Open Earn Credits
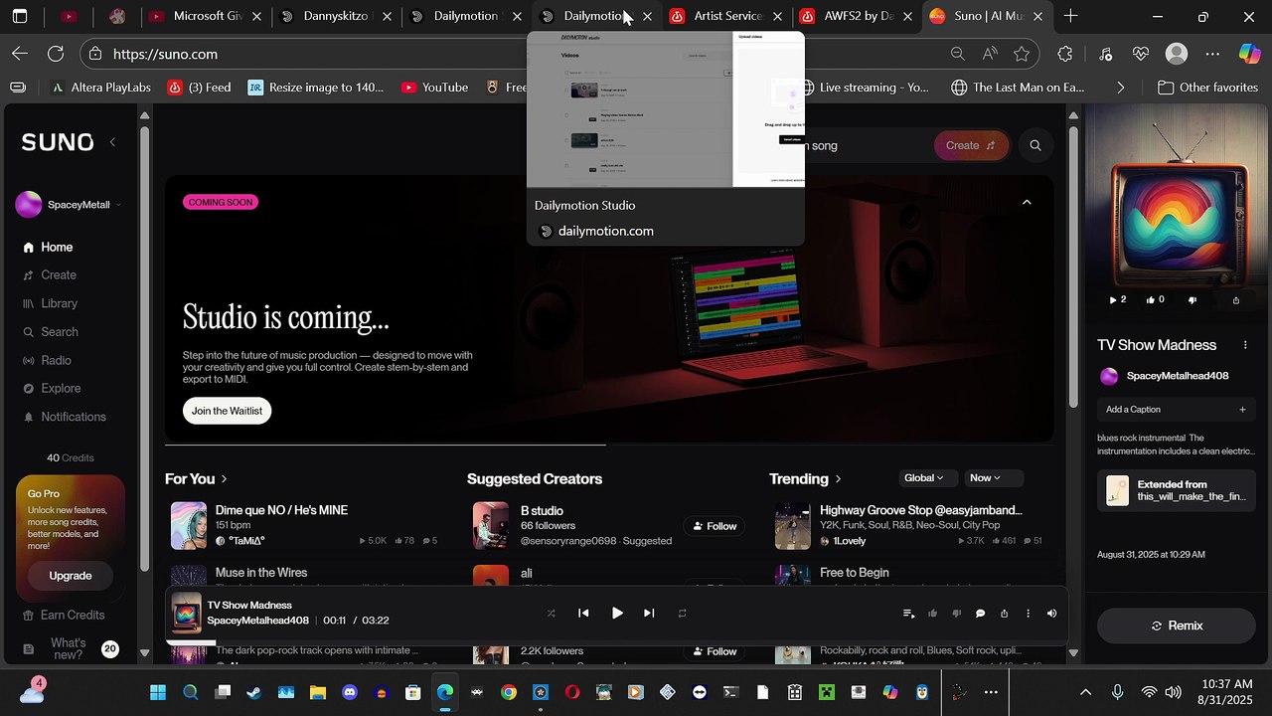Image resolution: width=1272 pixels, height=716 pixels. coord(64,615)
